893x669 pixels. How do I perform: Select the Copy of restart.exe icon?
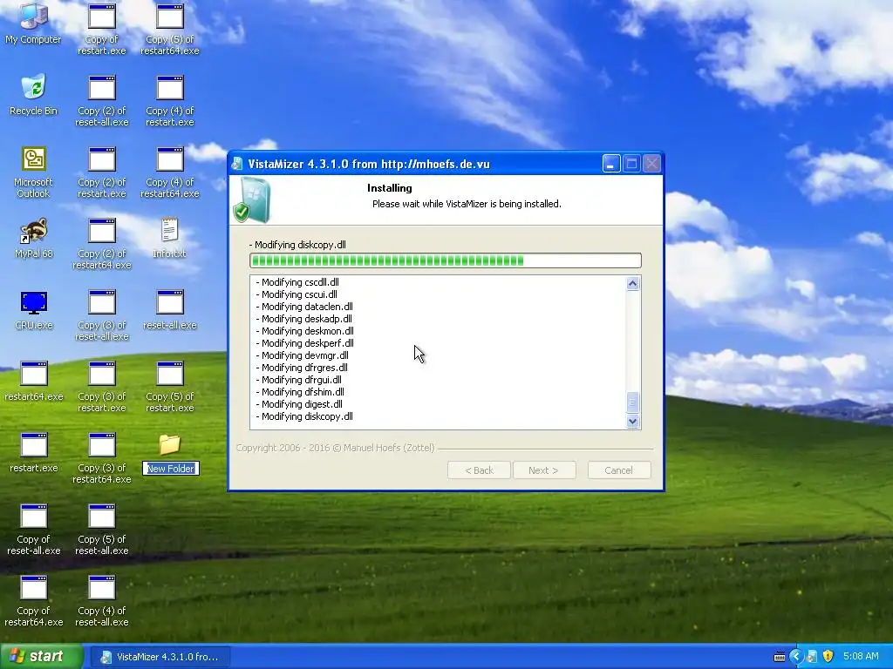point(102,16)
